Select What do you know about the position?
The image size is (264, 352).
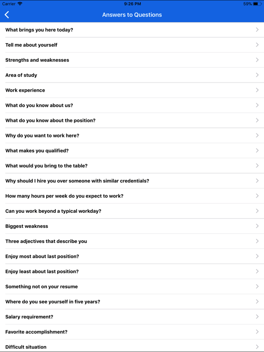132,121
